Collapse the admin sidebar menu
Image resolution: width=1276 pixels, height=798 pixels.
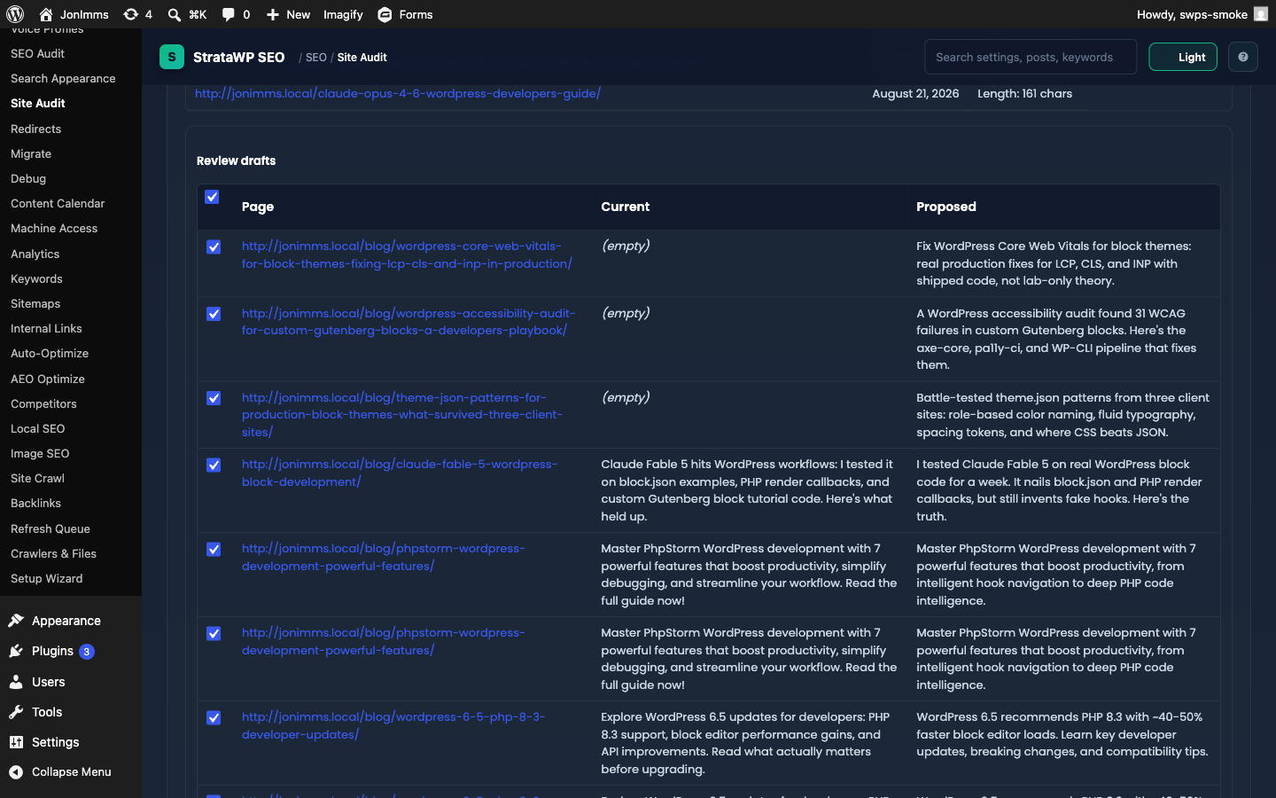[x=71, y=771]
